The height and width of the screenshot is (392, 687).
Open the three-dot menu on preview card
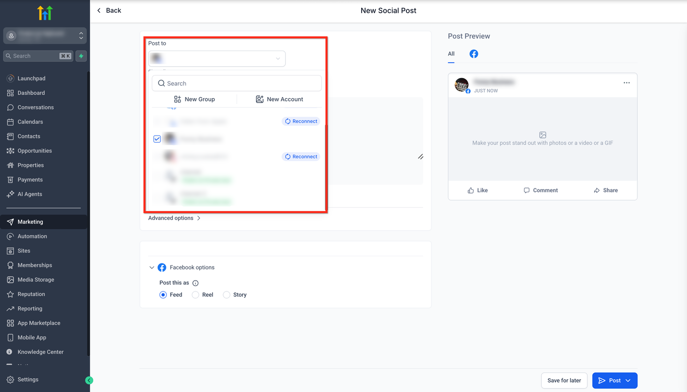(x=627, y=83)
